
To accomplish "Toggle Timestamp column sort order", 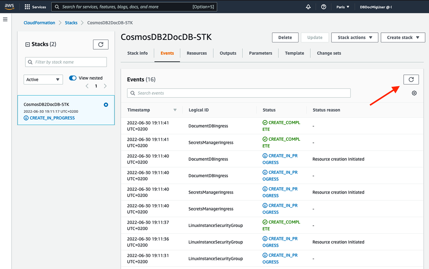I will pos(175,110).
